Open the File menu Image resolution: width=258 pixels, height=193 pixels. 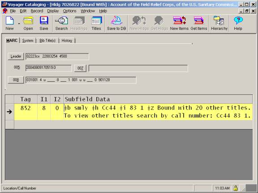click(13, 11)
